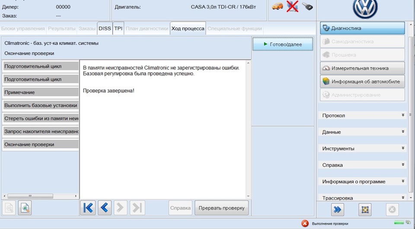Viewport: 415px width, 229px height.
Task: Click Готово/далее button
Action: (x=283, y=44)
